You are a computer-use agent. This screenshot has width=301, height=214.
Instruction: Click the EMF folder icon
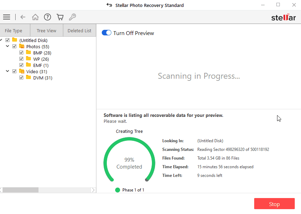coord(28,65)
